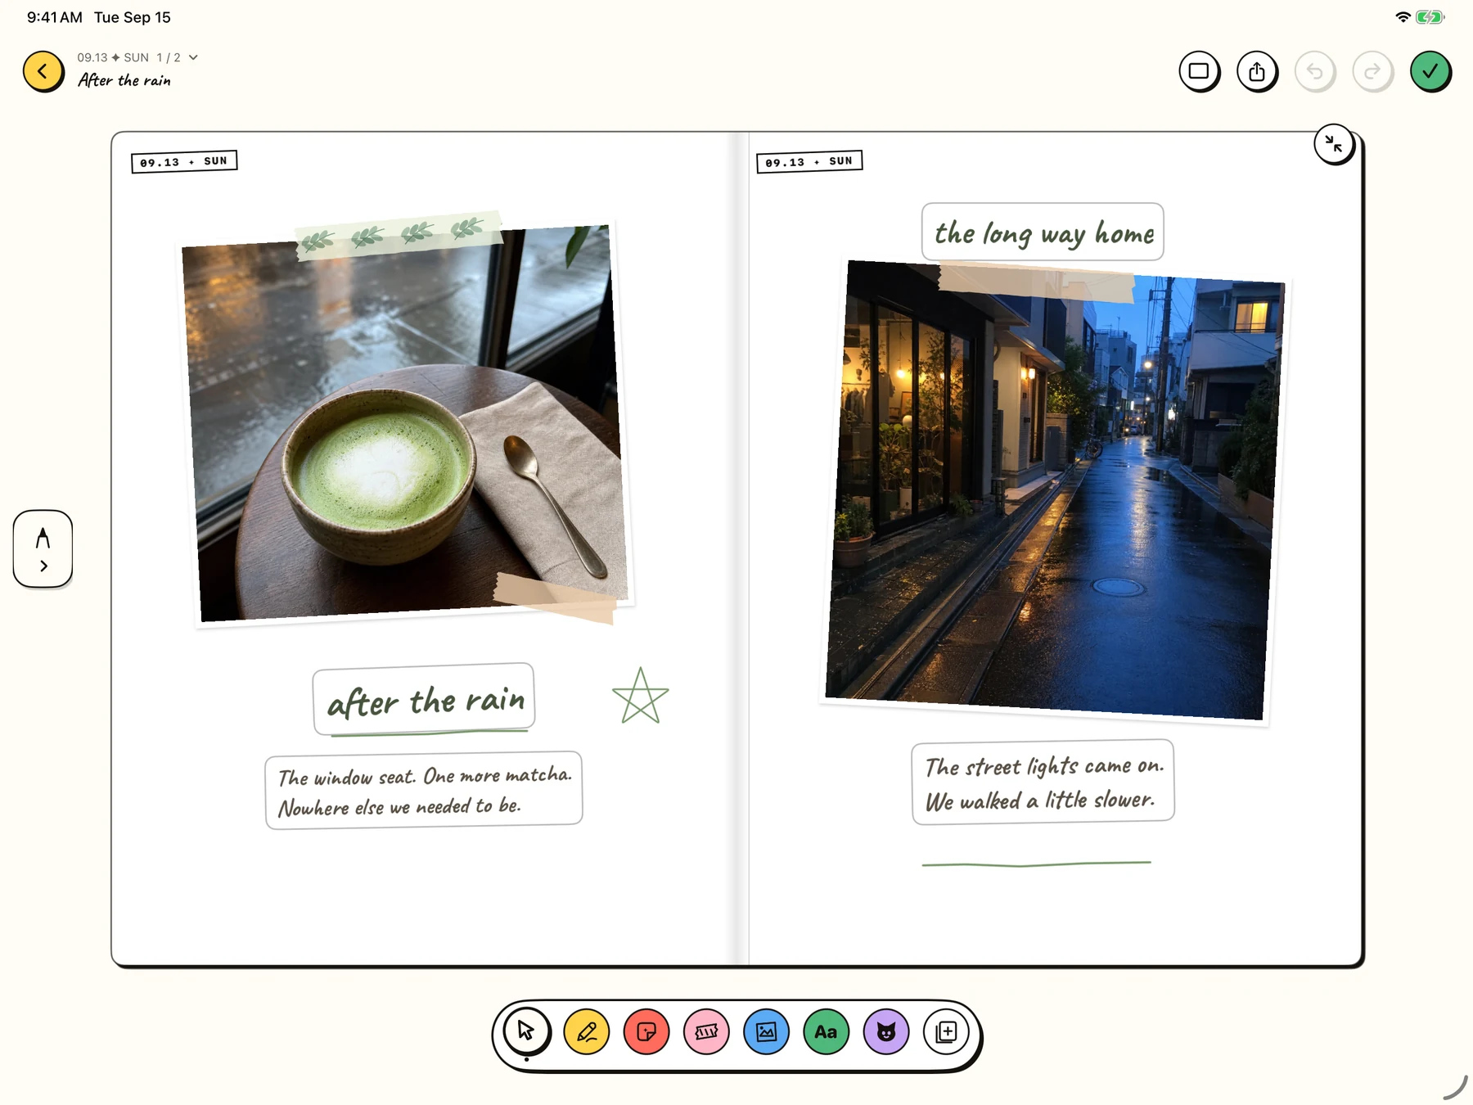Image resolution: width=1473 pixels, height=1105 pixels.
Task: Select "the long way home" title box
Action: pos(1043,232)
